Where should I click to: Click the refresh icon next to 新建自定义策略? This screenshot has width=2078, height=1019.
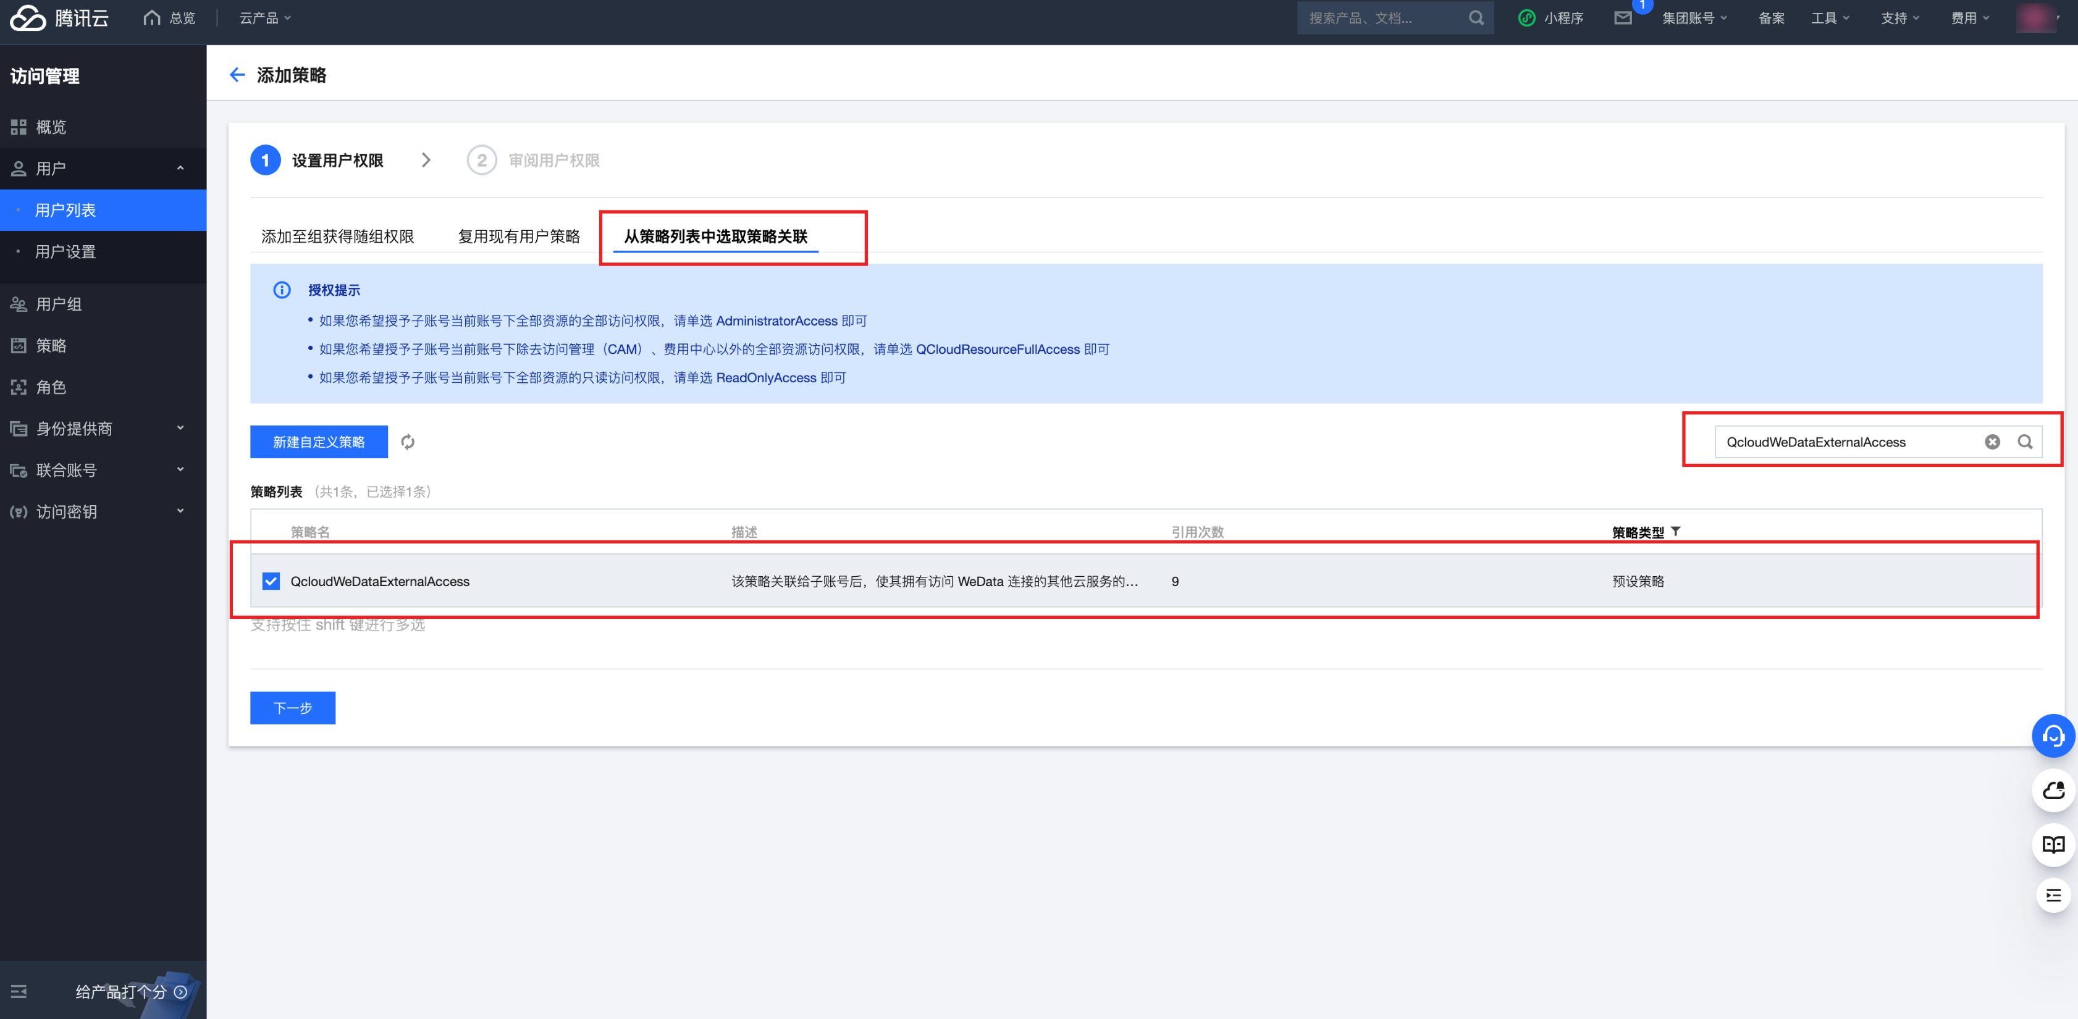coord(407,442)
